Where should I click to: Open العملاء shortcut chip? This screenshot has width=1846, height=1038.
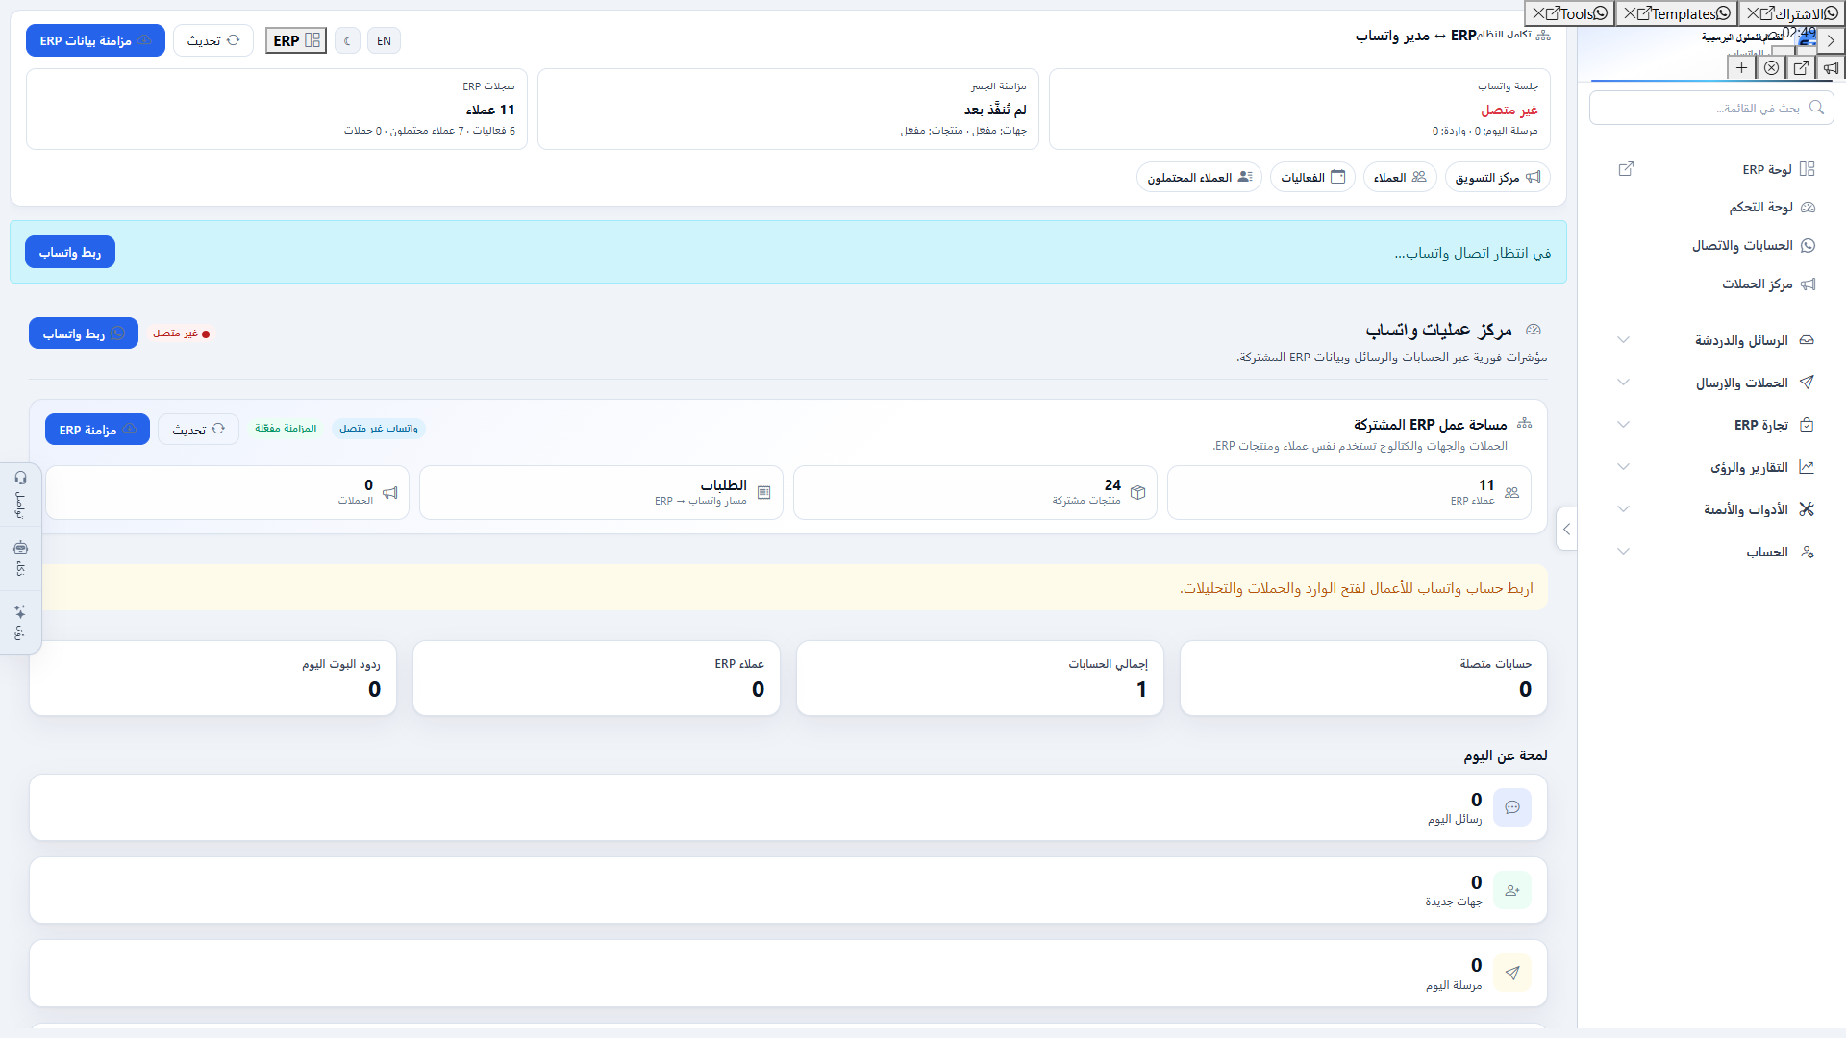click(1400, 177)
